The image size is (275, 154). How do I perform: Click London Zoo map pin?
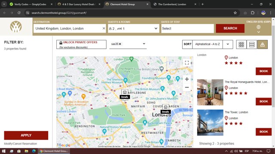[131, 59]
